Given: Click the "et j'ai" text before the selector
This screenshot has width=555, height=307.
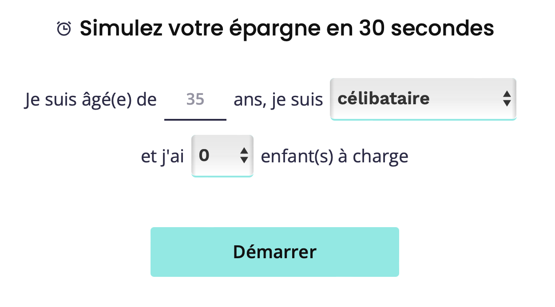Looking at the screenshot, I should click(x=163, y=157).
